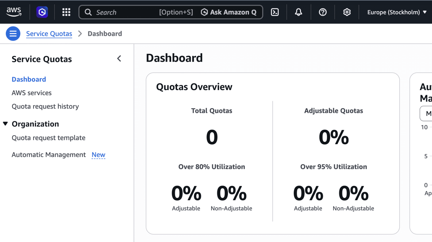The width and height of the screenshot is (432, 242).
Task: Open the help question mark menu
Action: tap(323, 12)
